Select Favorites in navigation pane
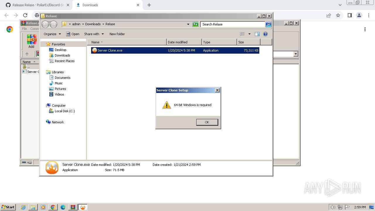 pos(58,44)
